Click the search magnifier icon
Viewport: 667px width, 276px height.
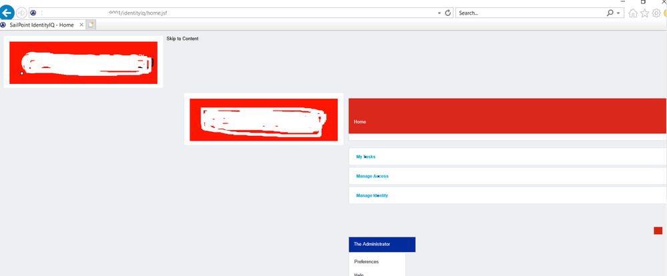(x=610, y=13)
